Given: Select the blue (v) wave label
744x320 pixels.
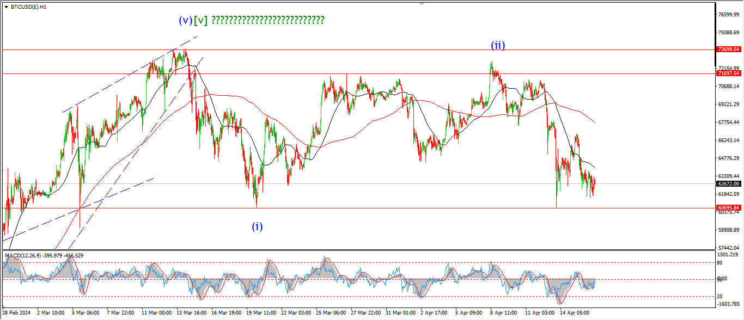Looking at the screenshot, I should pyautogui.click(x=185, y=20).
